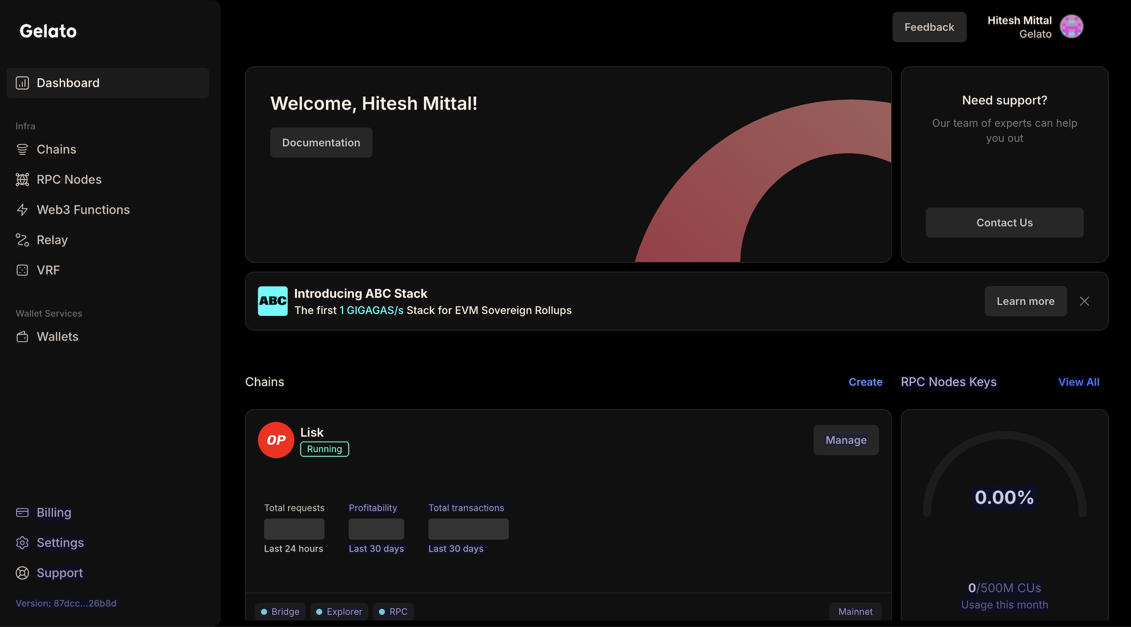Click the Hitesh Mittal account name
The height and width of the screenshot is (627, 1131).
1019,21
